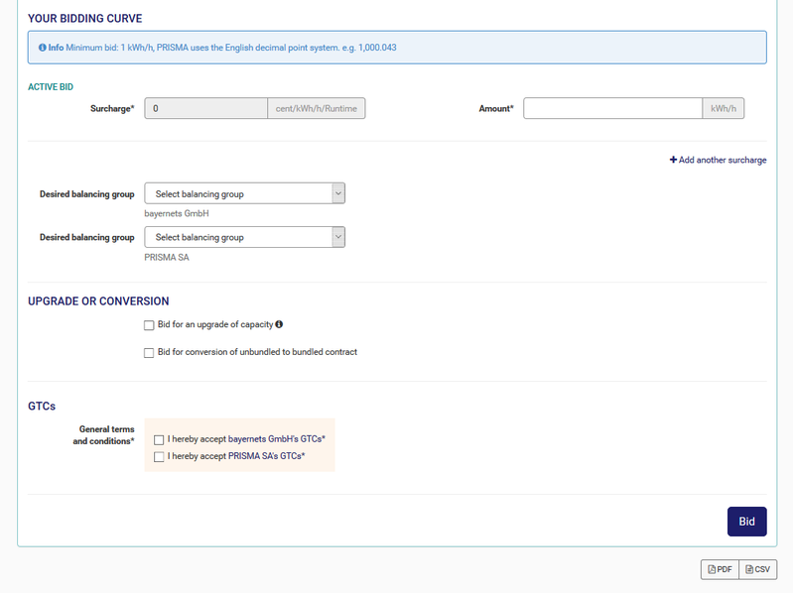Open the PRISMA SA balancing group dropdown
Image resolution: width=793 pixels, height=593 pixels.
coord(244,237)
